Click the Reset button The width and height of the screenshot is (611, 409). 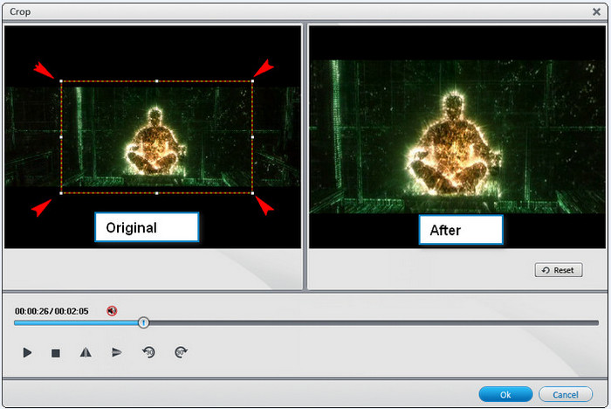coord(559,270)
